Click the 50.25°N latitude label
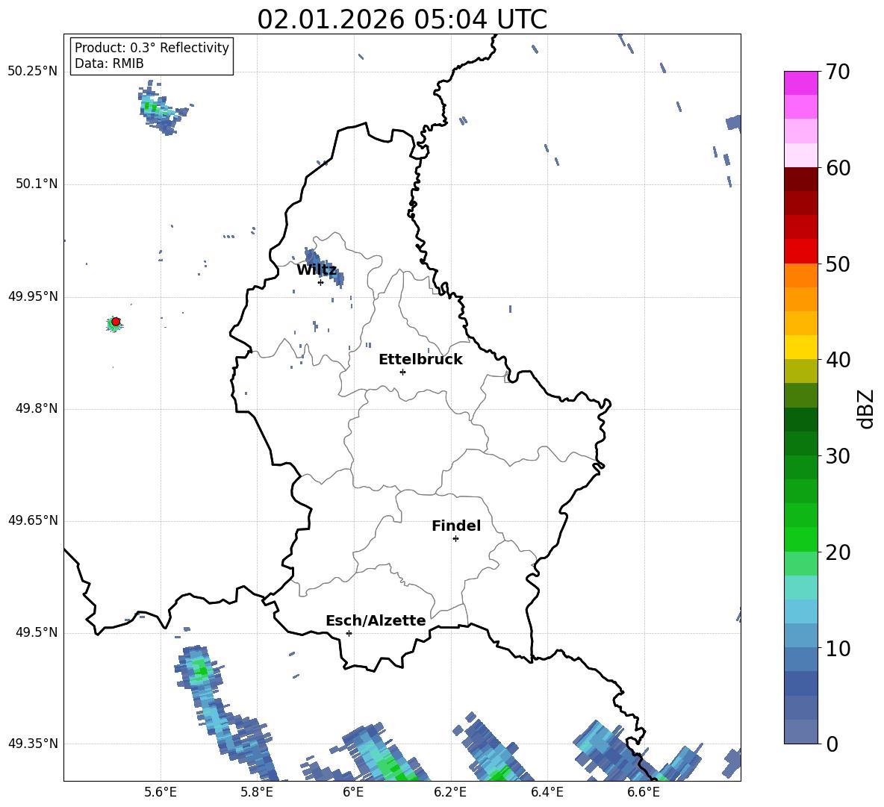 32,72
